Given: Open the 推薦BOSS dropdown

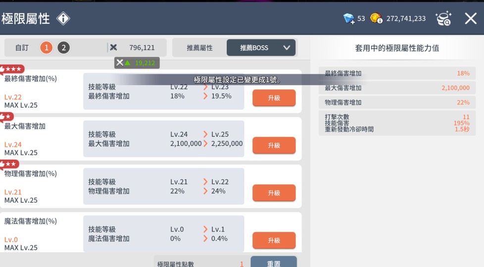Looking at the screenshot, I should click(261, 47).
